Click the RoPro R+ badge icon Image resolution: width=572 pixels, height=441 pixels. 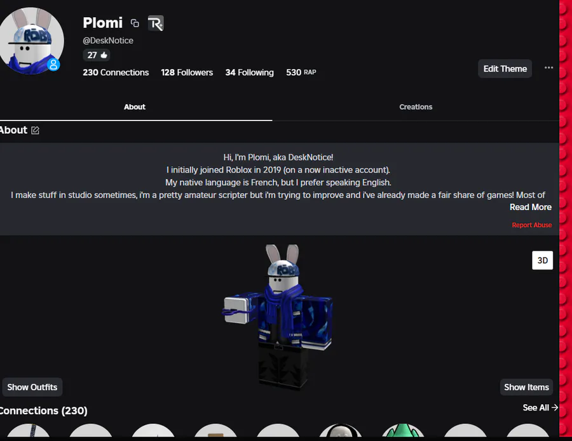click(156, 23)
